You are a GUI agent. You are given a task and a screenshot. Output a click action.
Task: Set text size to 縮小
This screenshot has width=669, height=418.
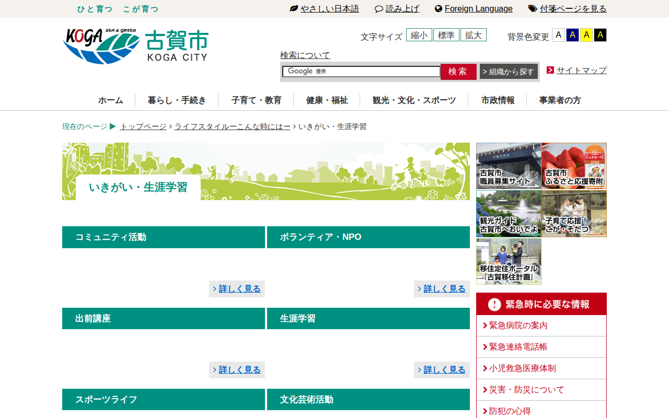419,35
